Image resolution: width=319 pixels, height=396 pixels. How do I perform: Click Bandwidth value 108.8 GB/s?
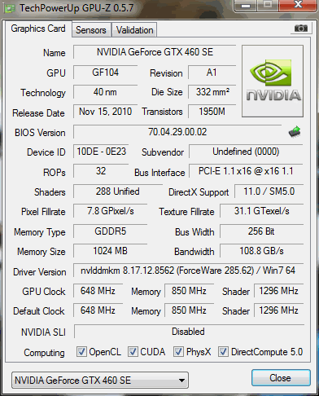point(261,251)
